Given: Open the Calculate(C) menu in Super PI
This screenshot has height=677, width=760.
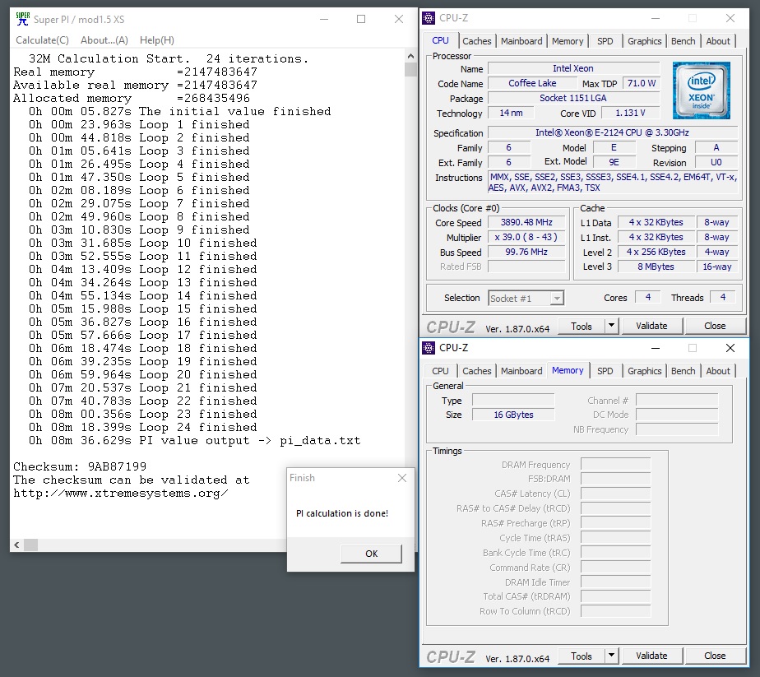Looking at the screenshot, I should pos(42,40).
